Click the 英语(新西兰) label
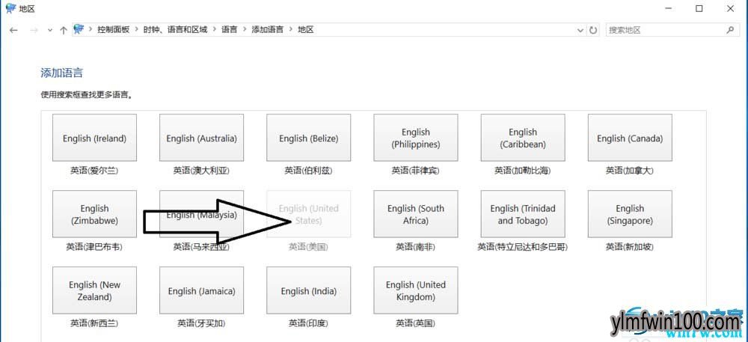This screenshot has height=342, width=748. [x=94, y=323]
